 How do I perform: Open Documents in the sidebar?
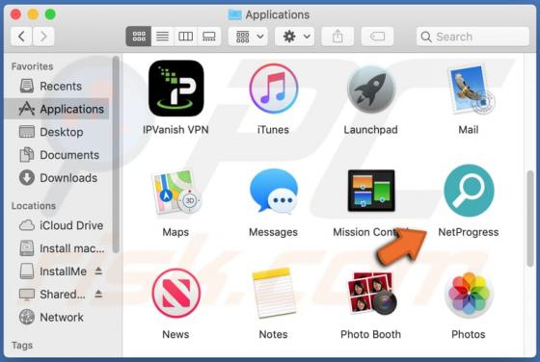57,155
